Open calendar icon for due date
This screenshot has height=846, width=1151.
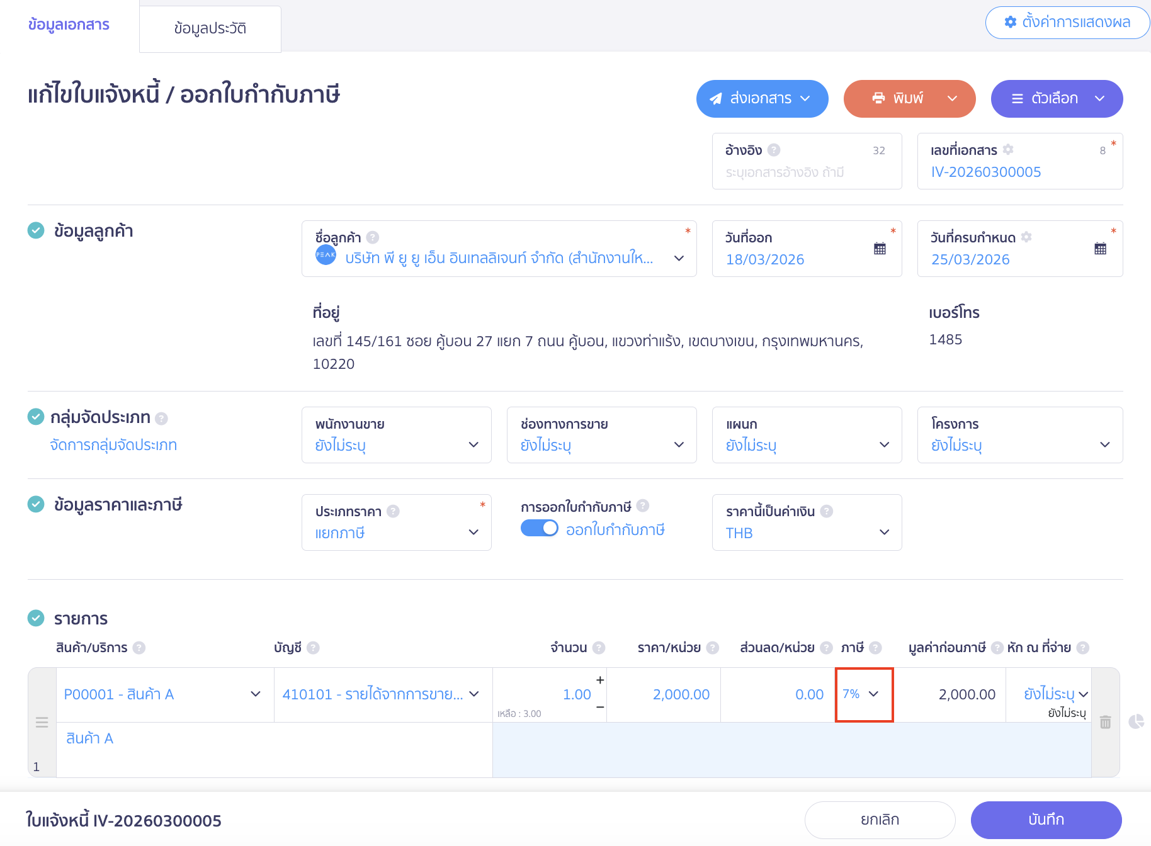(x=1100, y=249)
